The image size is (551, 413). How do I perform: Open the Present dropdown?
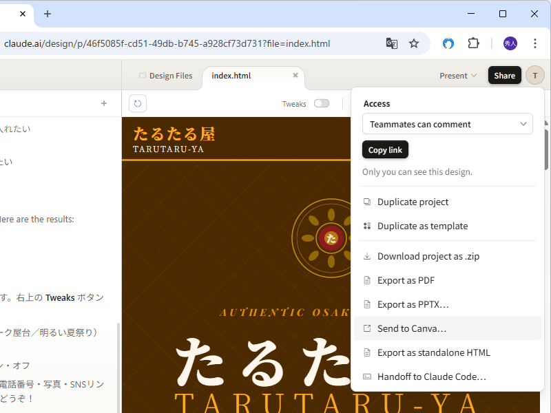(458, 75)
